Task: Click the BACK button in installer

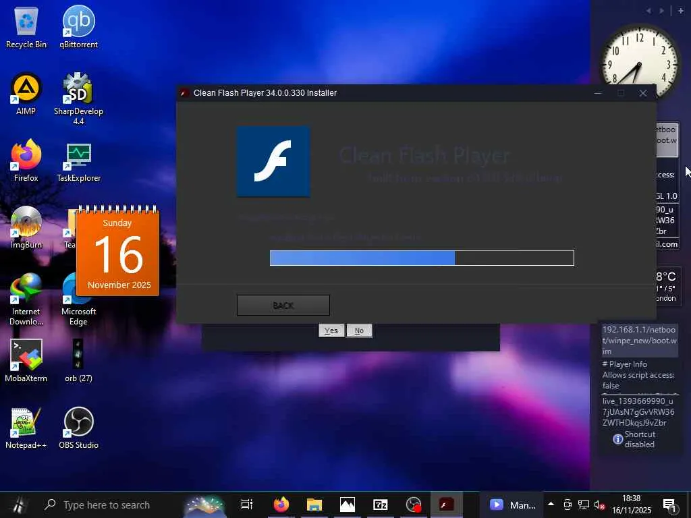Action: [283, 306]
